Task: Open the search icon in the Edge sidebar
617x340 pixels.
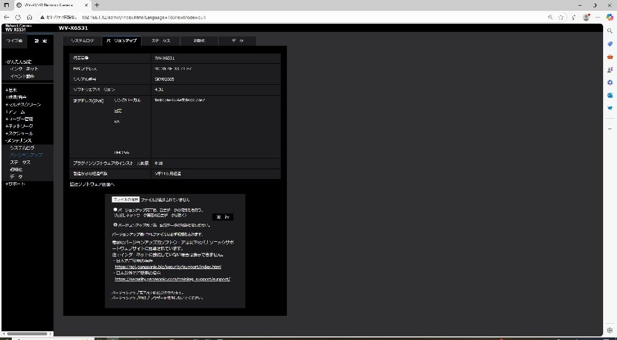Action: (610, 31)
